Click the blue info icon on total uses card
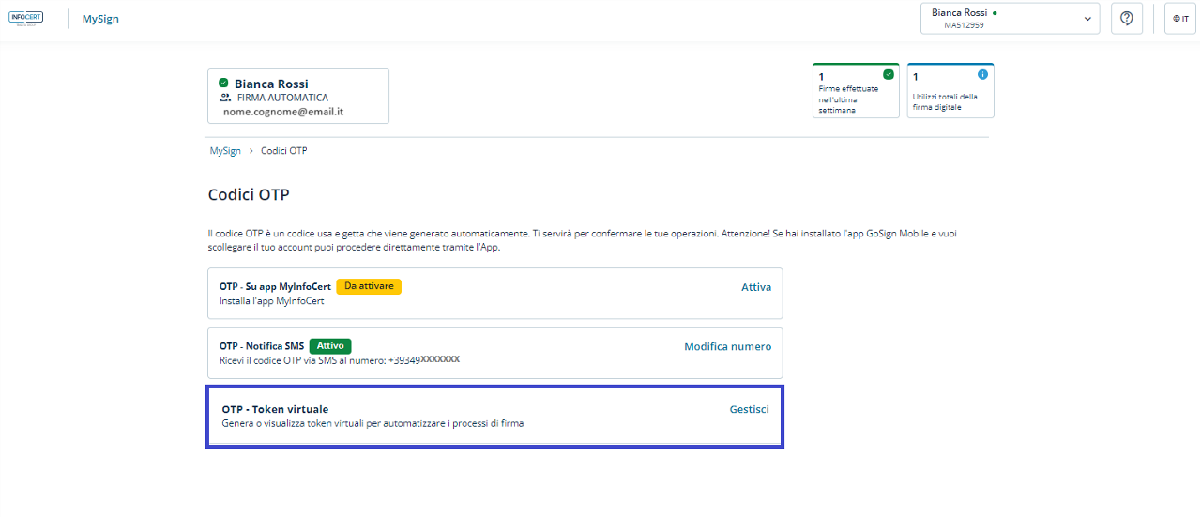This screenshot has width=1201, height=517. [x=982, y=74]
